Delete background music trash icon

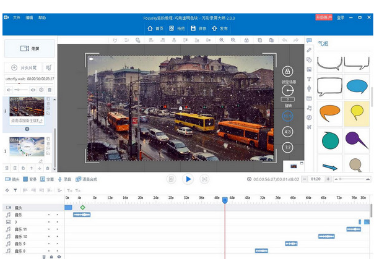pyautogui.click(x=50, y=90)
